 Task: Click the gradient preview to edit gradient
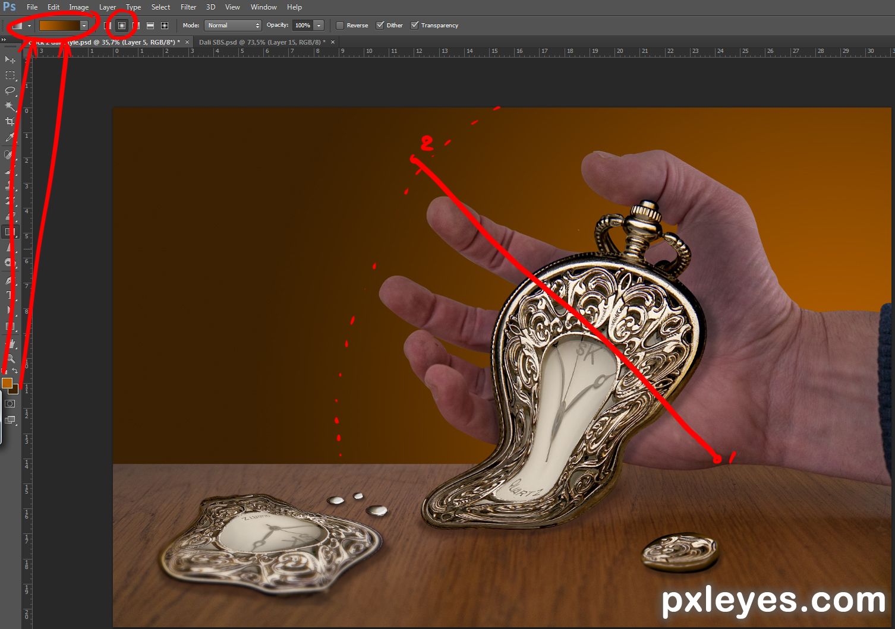tap(59, 26)
